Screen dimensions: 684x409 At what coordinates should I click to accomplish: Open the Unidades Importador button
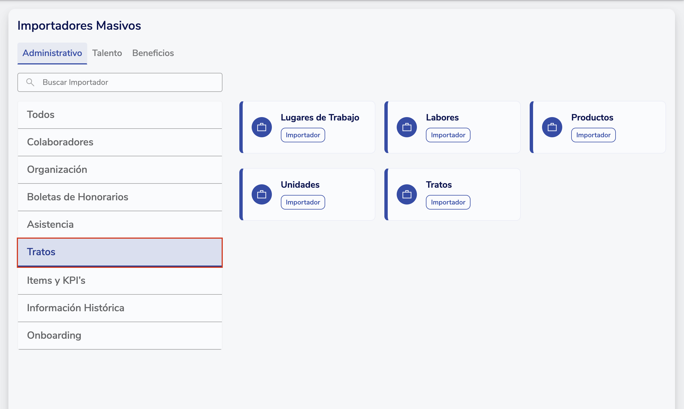(x=303, y=202)
